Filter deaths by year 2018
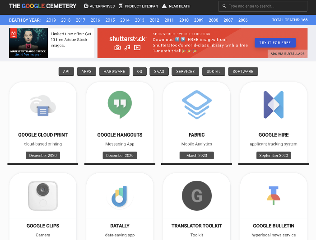The image size is (316, 240). pyautogui.click(x=66, y=20)
